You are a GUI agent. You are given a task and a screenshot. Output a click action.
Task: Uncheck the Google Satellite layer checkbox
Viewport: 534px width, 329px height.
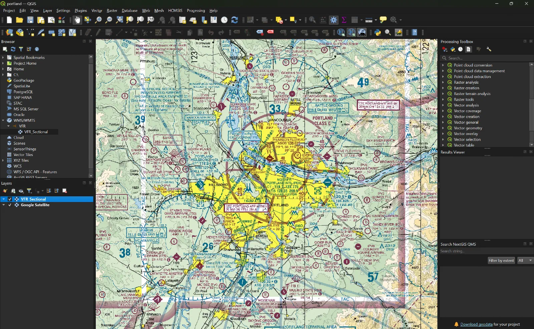pyautogui.click(x=10, y=205)
